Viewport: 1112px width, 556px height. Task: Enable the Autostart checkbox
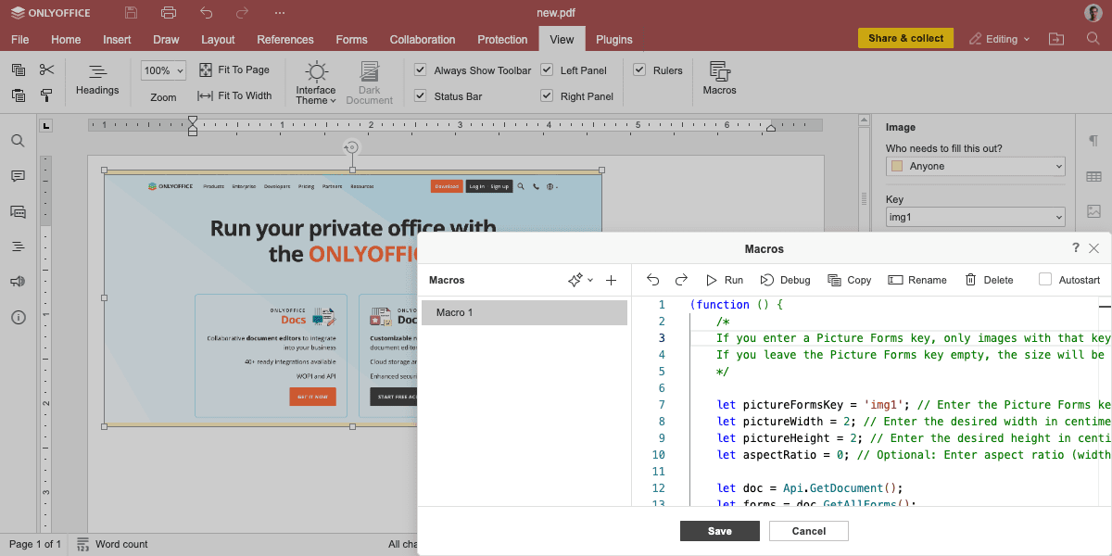point(1045,280)
